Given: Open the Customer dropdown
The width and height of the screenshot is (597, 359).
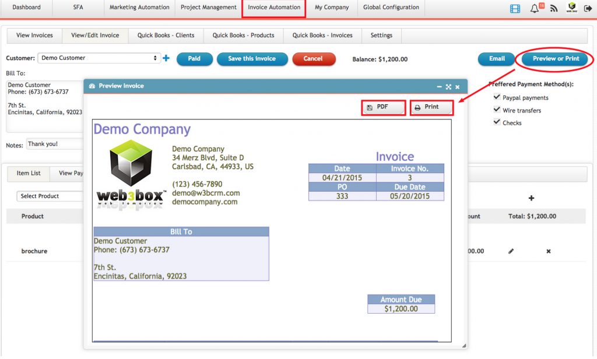Looking at the screenshot, I should [x=99, y=58].
